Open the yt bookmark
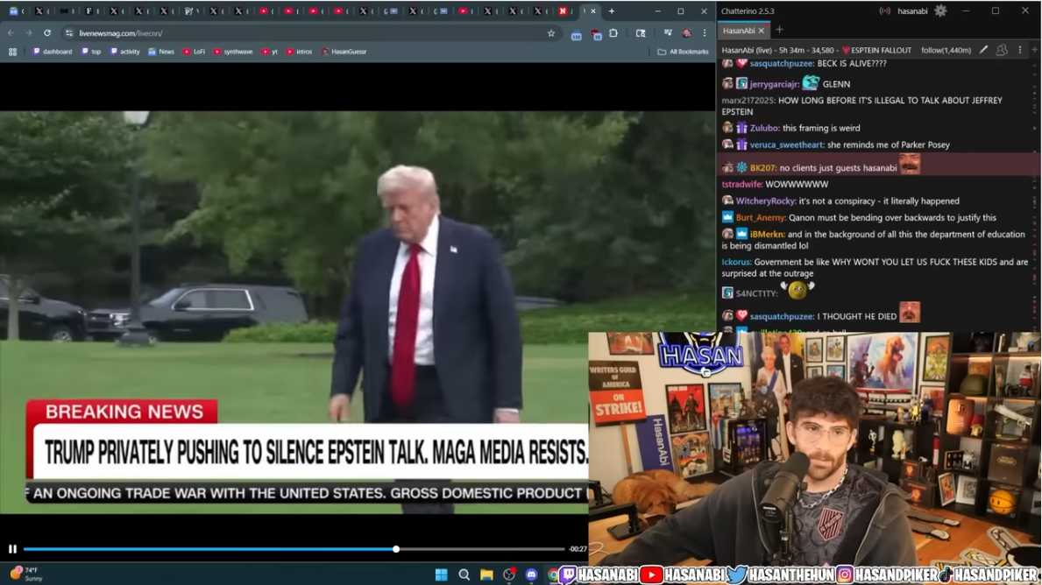This screenshot has height=585, width=1042. pyautogui.click(x=270, y=51)
